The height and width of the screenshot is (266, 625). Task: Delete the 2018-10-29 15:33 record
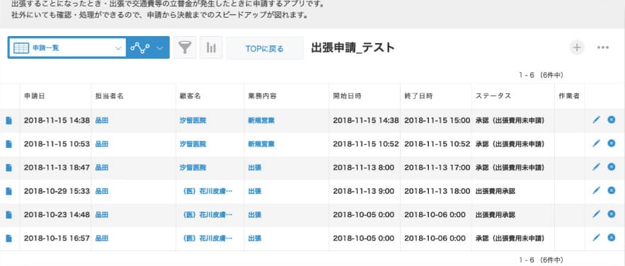[x=611, y=190]
